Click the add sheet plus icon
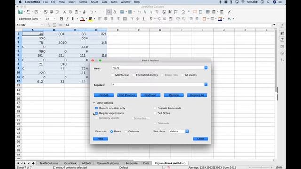Viewport: 301px width, 169px height. [x=33, y=163]
